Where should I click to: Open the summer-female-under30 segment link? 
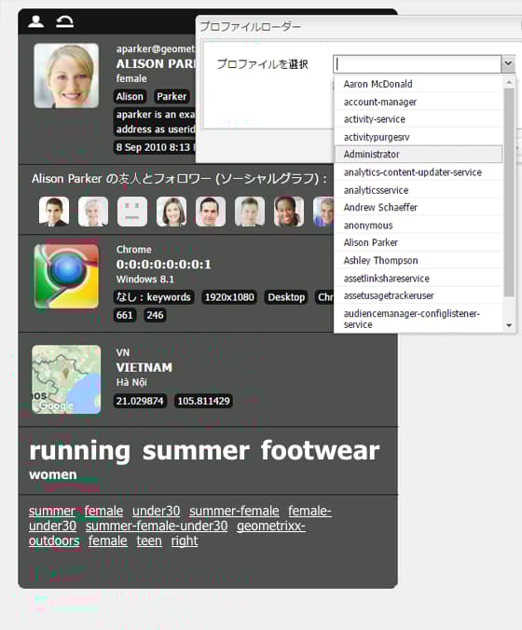157,526
